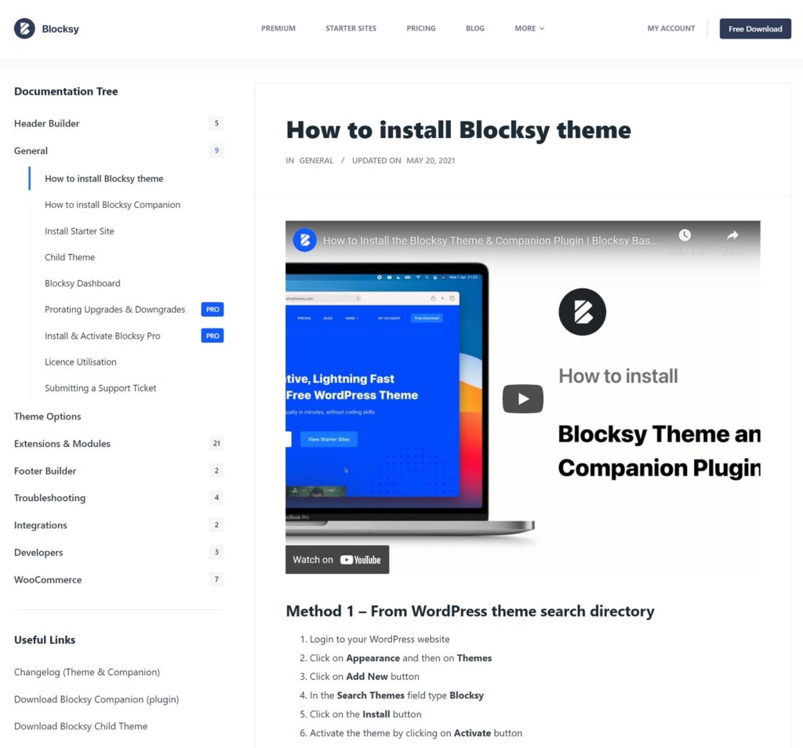Click the Blocksy brand name text
Image resolution: width=803 pixels, height=748 pixels.
click(60, 29)
